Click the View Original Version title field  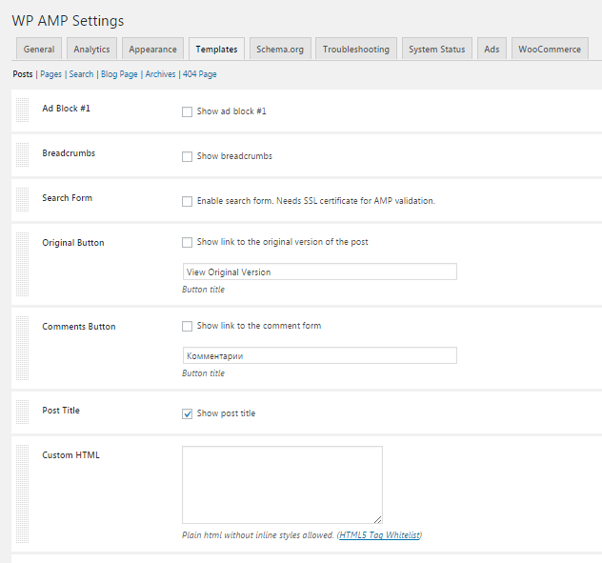coord(320,271)
